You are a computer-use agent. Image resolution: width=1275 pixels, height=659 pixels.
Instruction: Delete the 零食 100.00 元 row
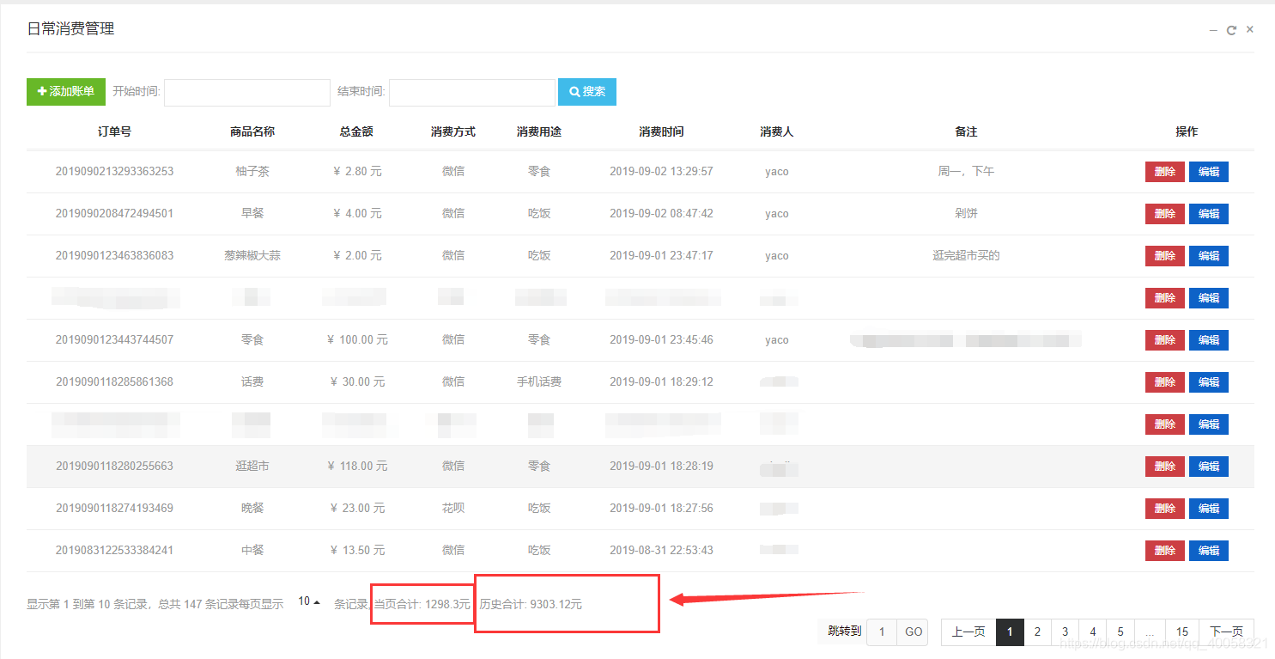(x=1165, y=340)
